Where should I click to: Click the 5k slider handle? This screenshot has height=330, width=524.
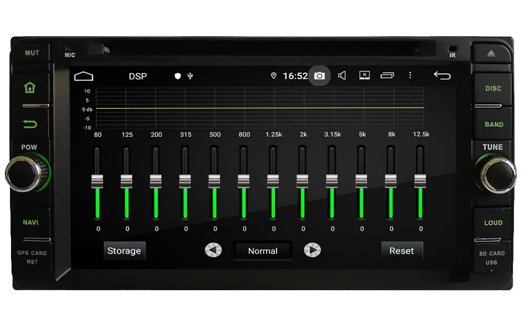[361, 181]
